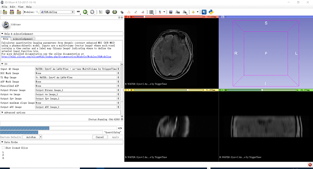Click the IO panel vertical scrollbar
Screen dimensions: 313x169
[122, 90]
